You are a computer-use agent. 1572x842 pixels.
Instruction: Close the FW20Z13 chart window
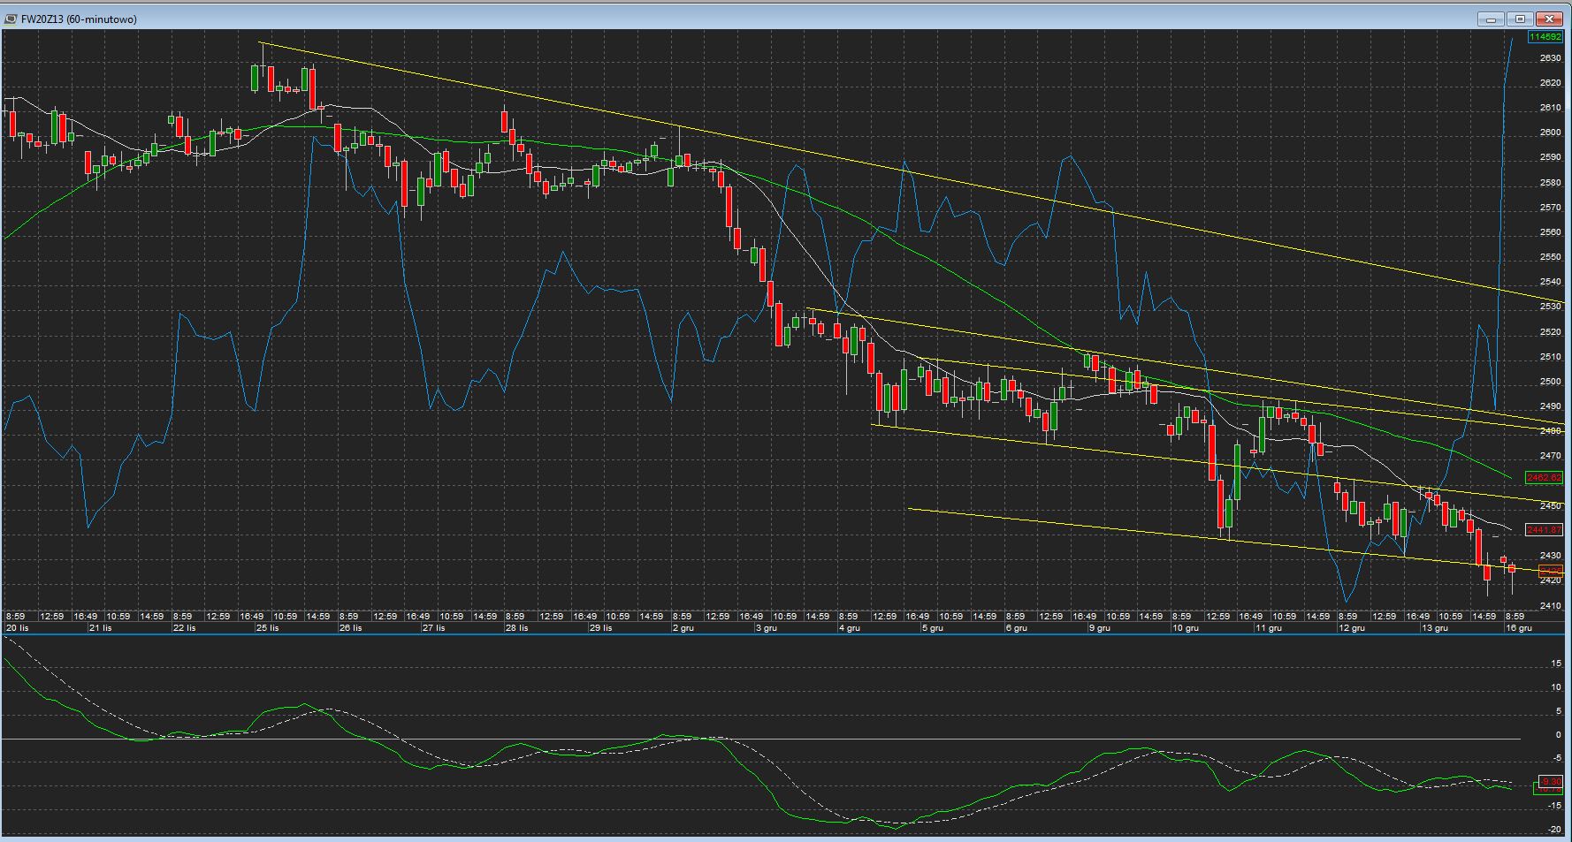click(1550, 19)
